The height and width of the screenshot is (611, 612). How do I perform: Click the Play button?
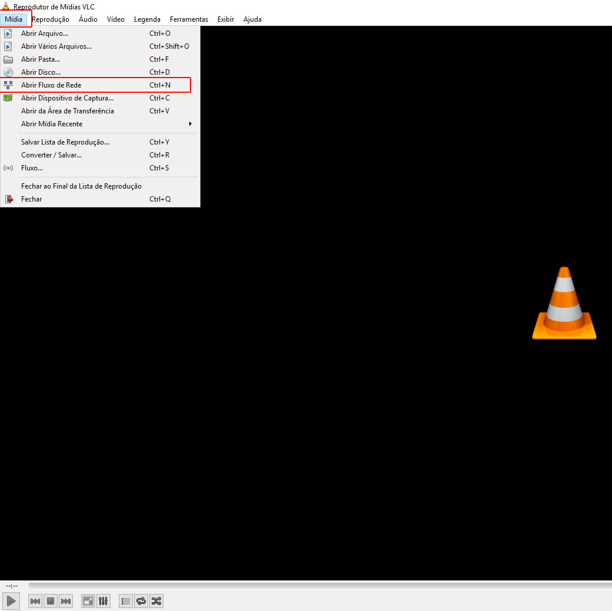tap(11, 601)
